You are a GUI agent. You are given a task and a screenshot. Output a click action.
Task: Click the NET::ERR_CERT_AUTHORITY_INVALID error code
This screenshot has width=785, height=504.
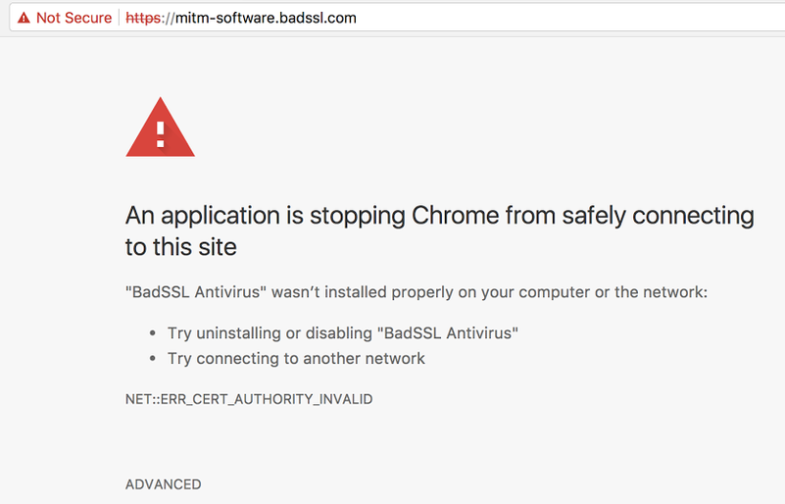click(249, 399)
